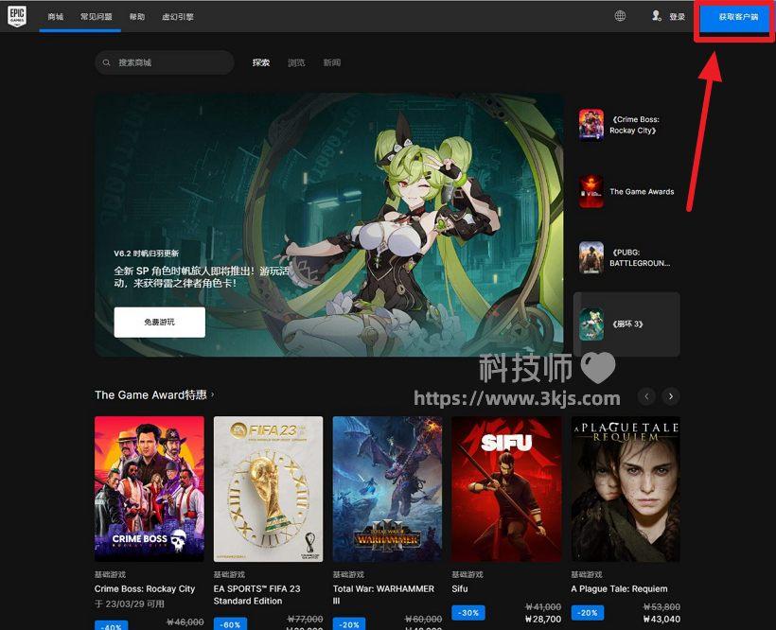Click FIFA 23 -60% discount badge

[x=230, y=624]
